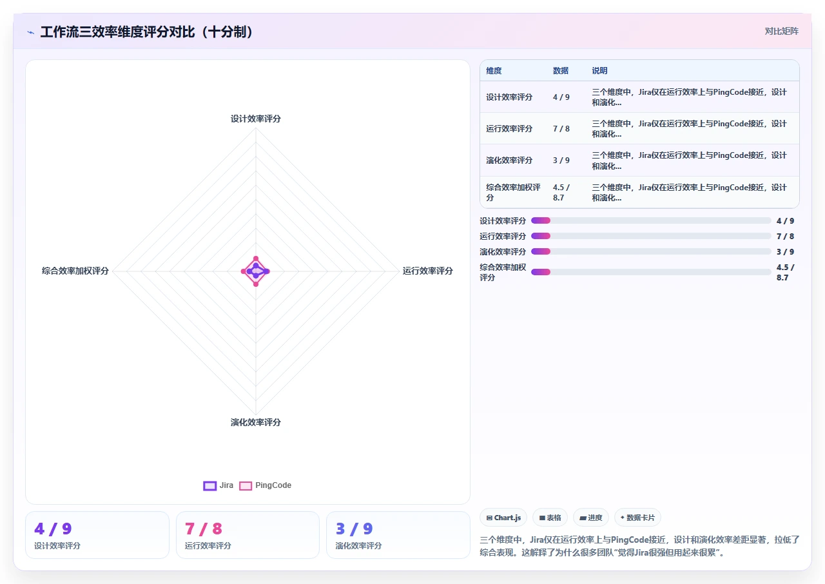Click the 运行效率评分 progress bar
This screenshot has width=825, height=584.
point(651,236)
